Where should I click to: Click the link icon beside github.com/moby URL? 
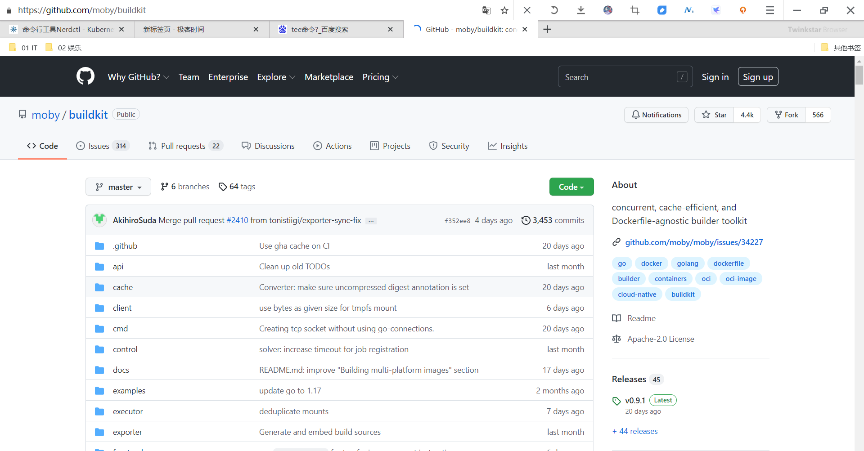616,242
